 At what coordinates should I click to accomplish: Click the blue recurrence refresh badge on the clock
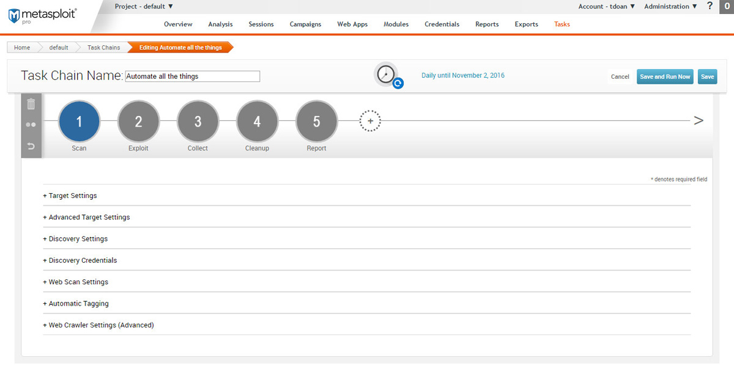398,83
